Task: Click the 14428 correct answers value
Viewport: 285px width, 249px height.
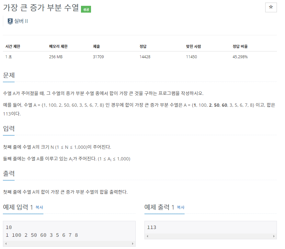Action: point(145,57)
